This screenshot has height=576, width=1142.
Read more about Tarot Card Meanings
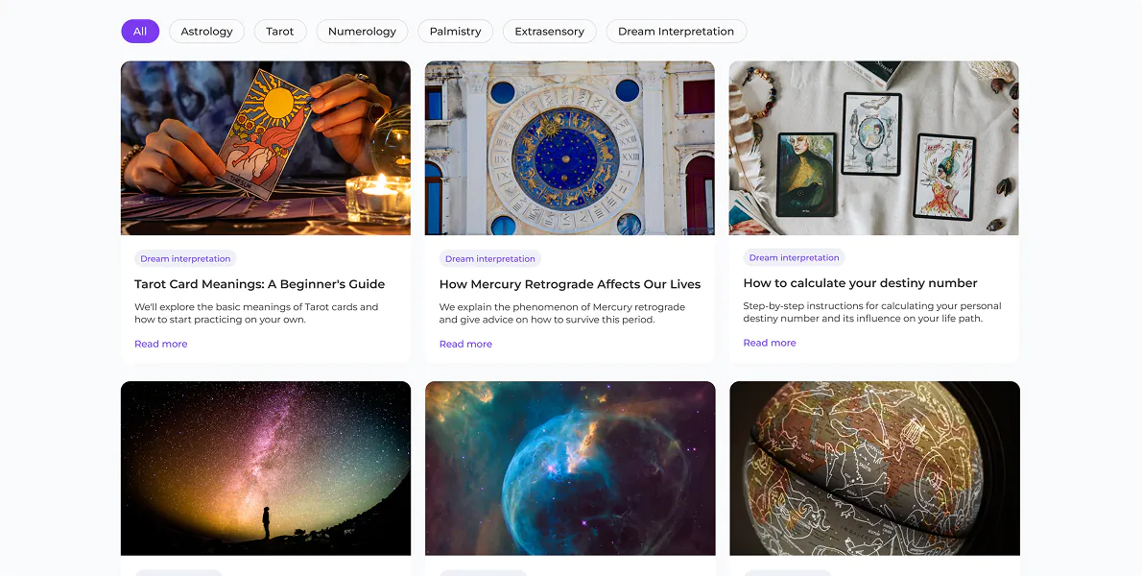tap(161, 344)
